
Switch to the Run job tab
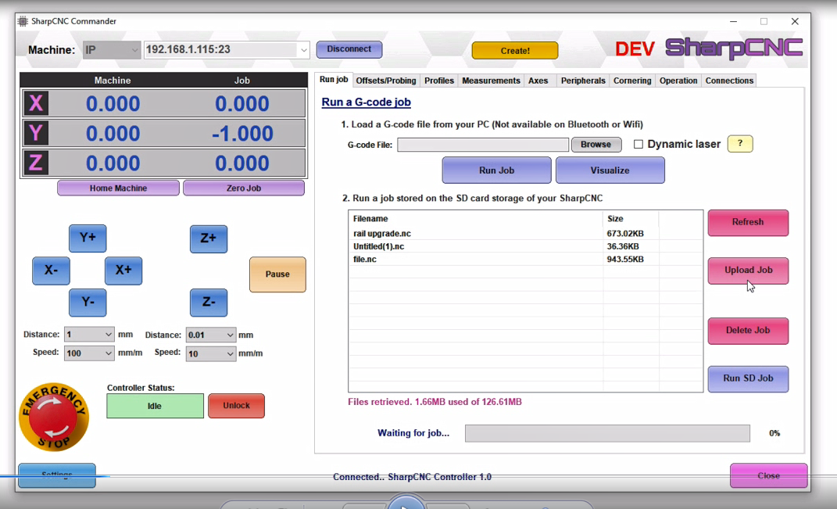point(334,80)
